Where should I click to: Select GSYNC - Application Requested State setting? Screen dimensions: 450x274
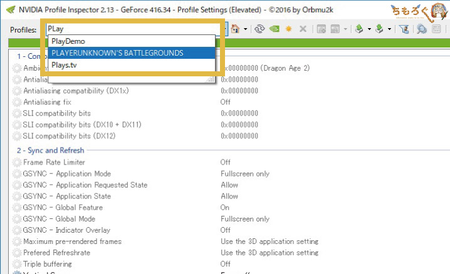(85, 185)
